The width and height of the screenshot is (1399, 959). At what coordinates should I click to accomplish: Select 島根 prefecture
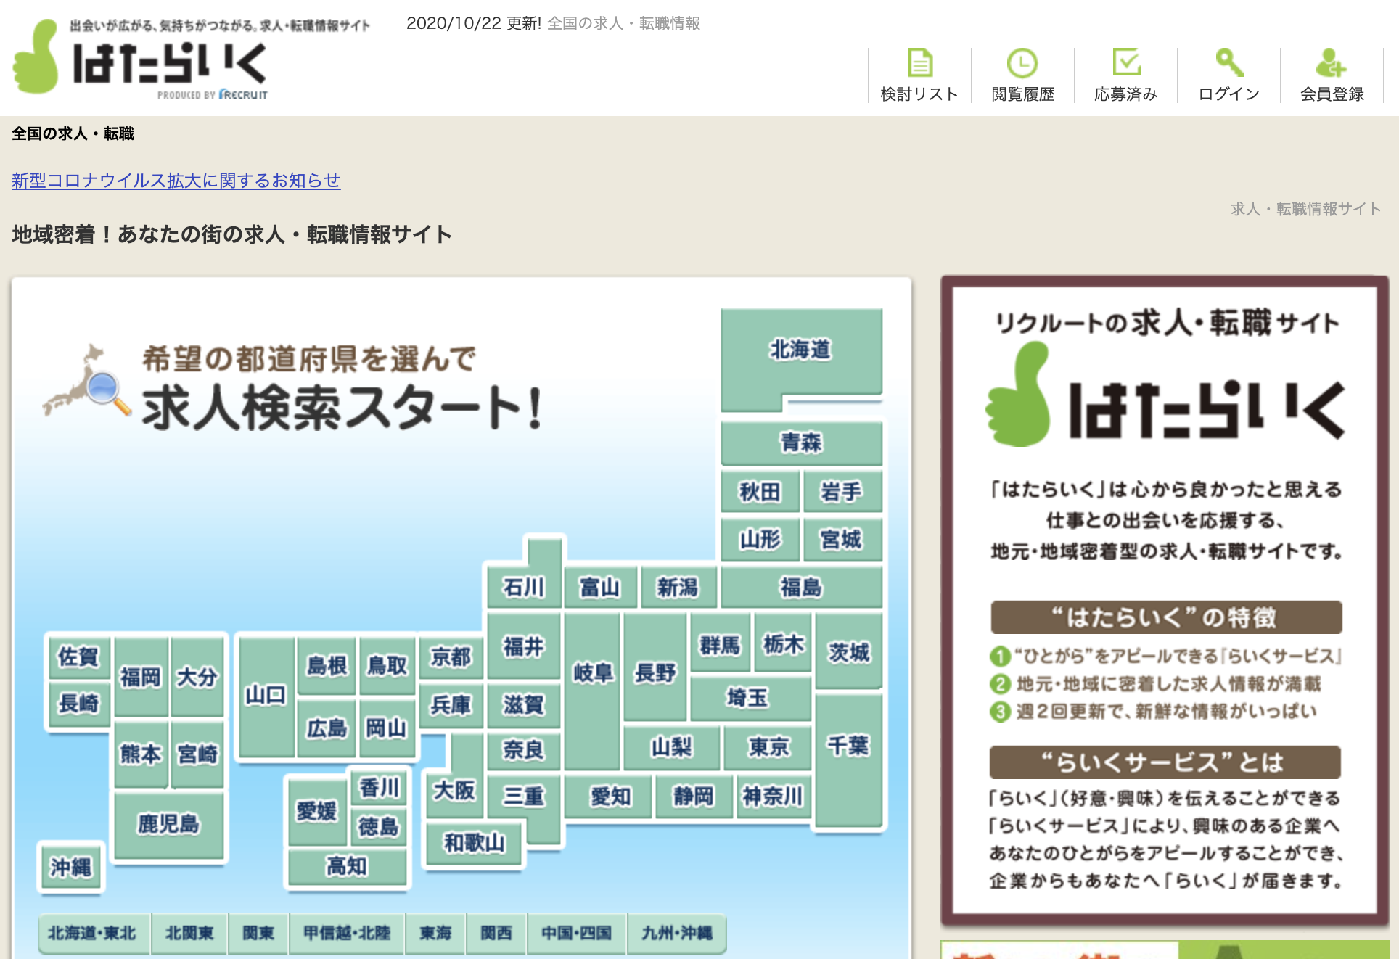tap(327, 665)
